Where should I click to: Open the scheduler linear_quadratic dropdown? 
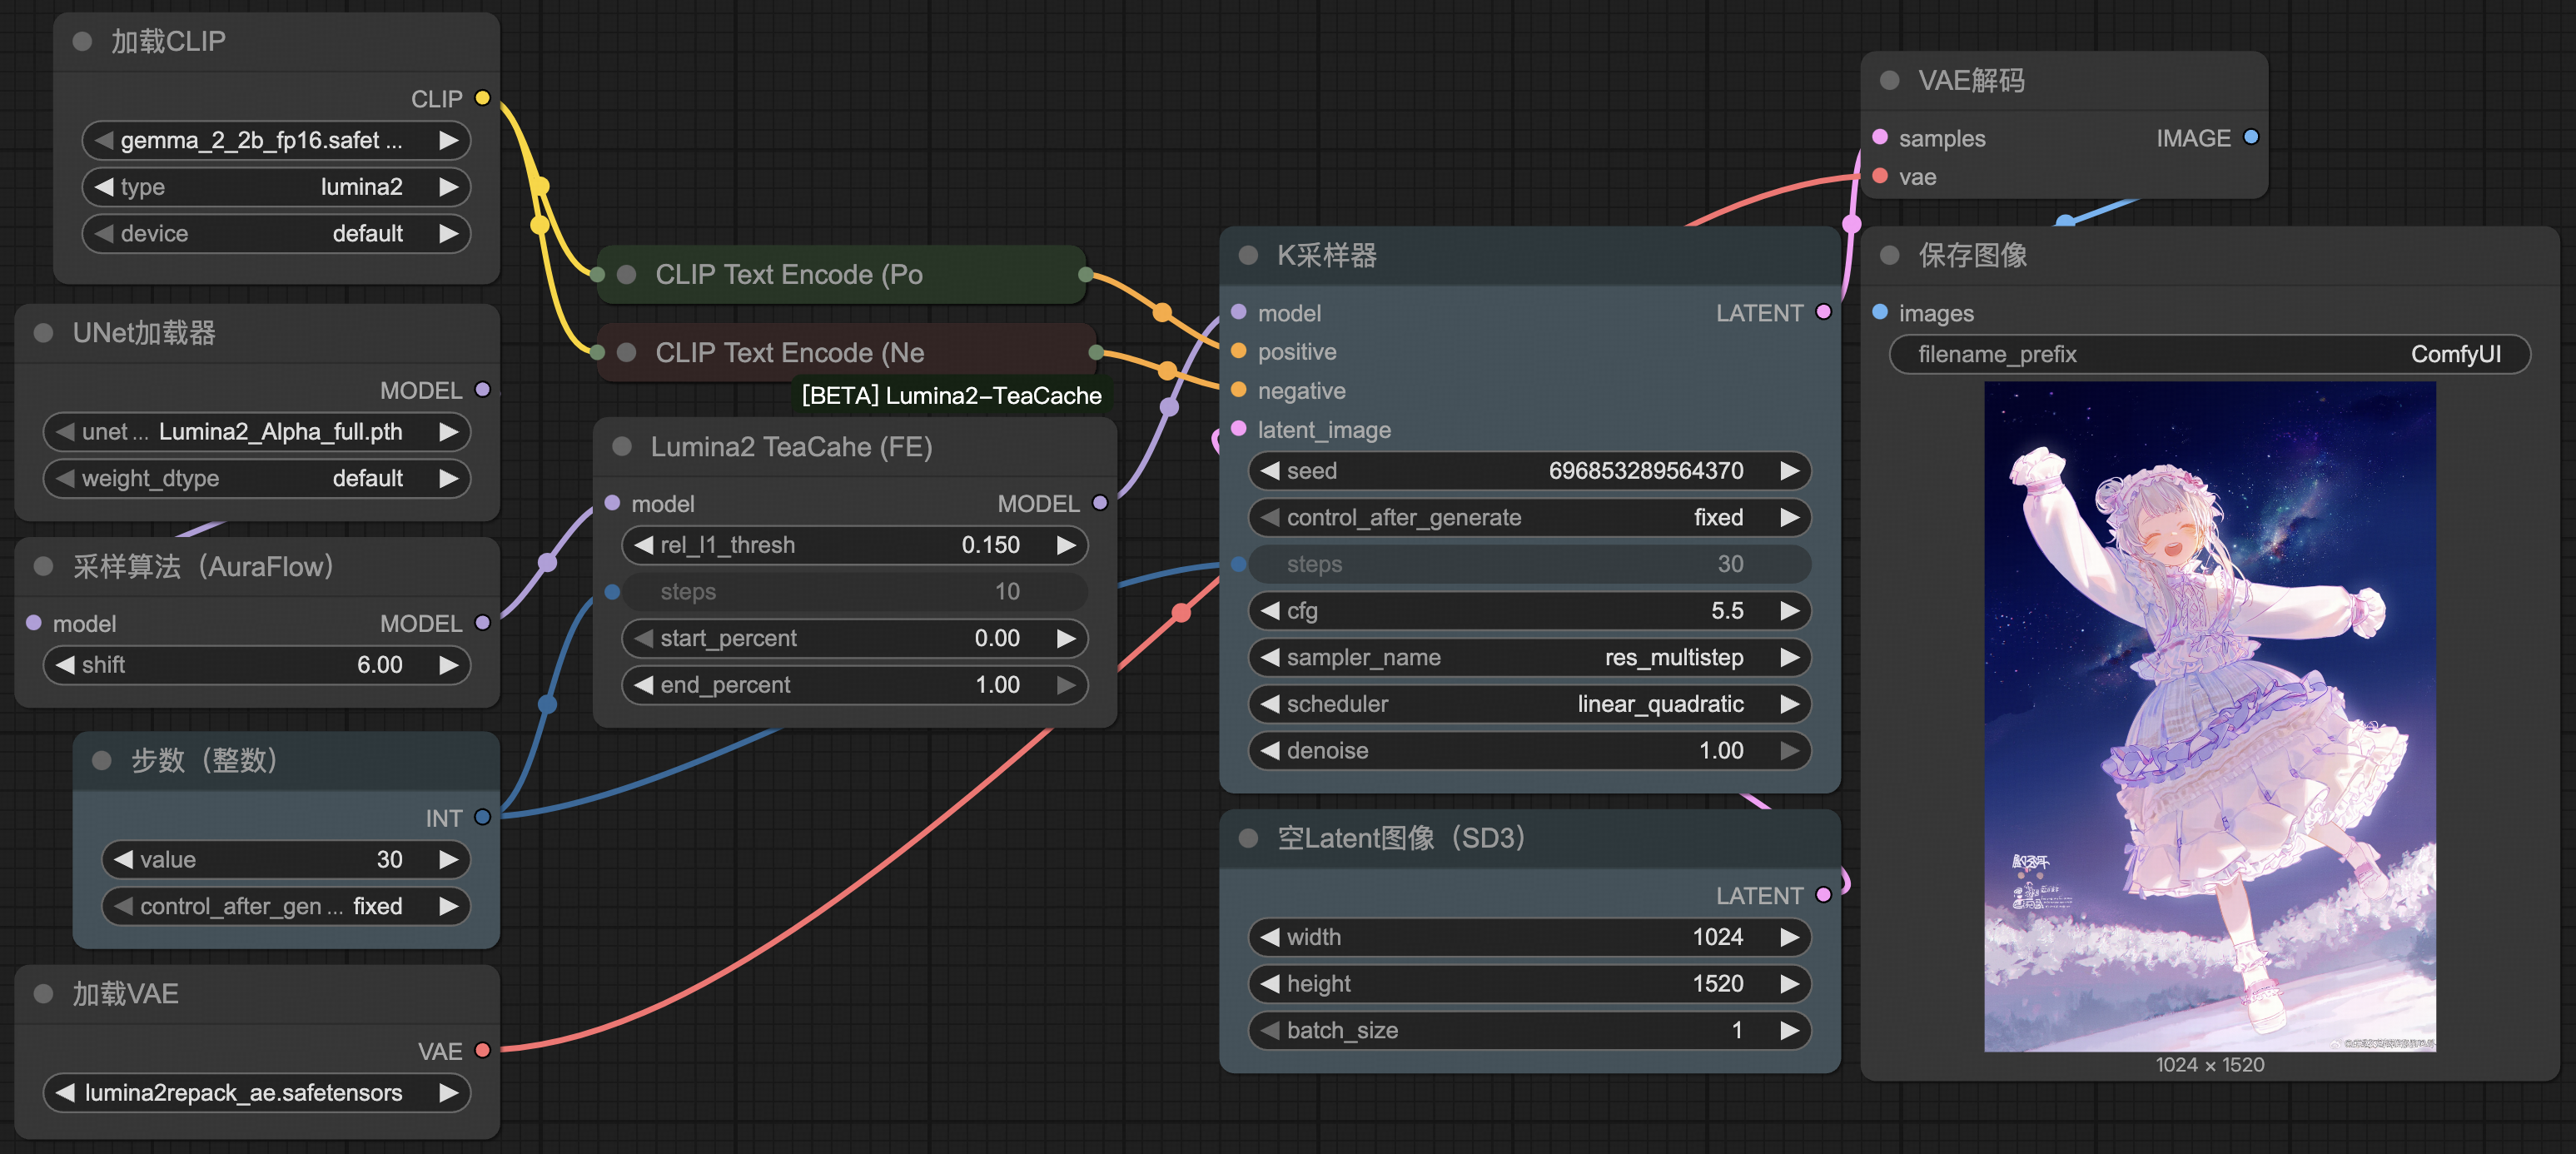pyautogui.click(x=1530, y=704)
